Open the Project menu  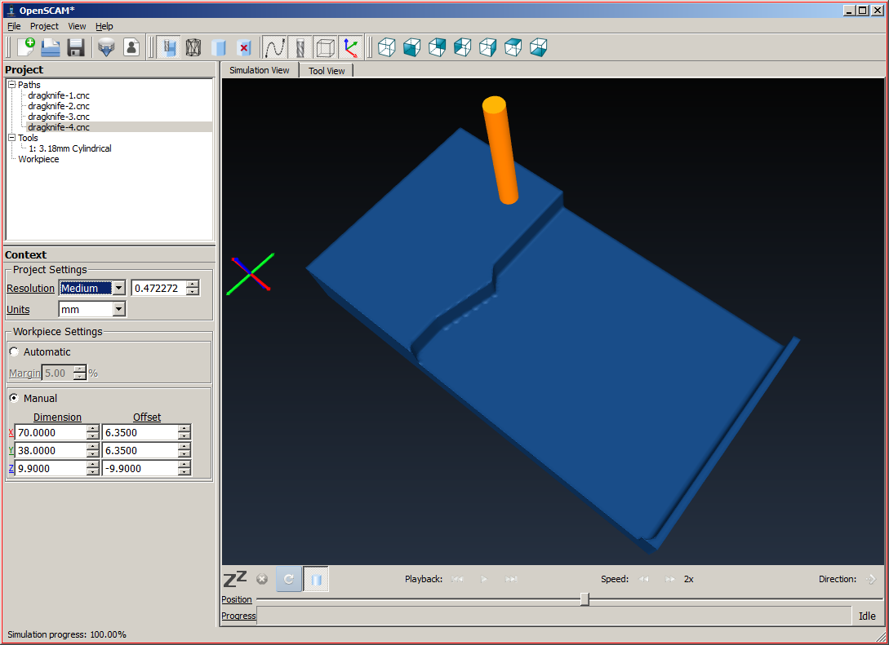pyautogui.click(x=44, y=26)
